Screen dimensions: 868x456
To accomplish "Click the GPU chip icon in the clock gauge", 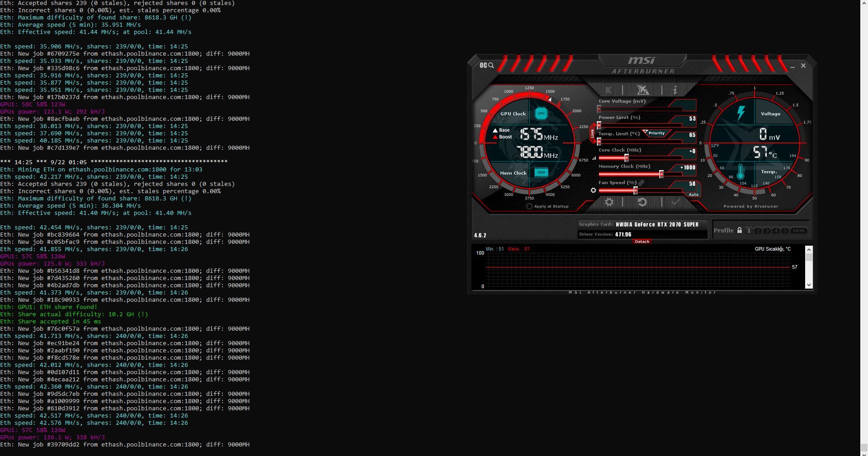I will (541, 114).
